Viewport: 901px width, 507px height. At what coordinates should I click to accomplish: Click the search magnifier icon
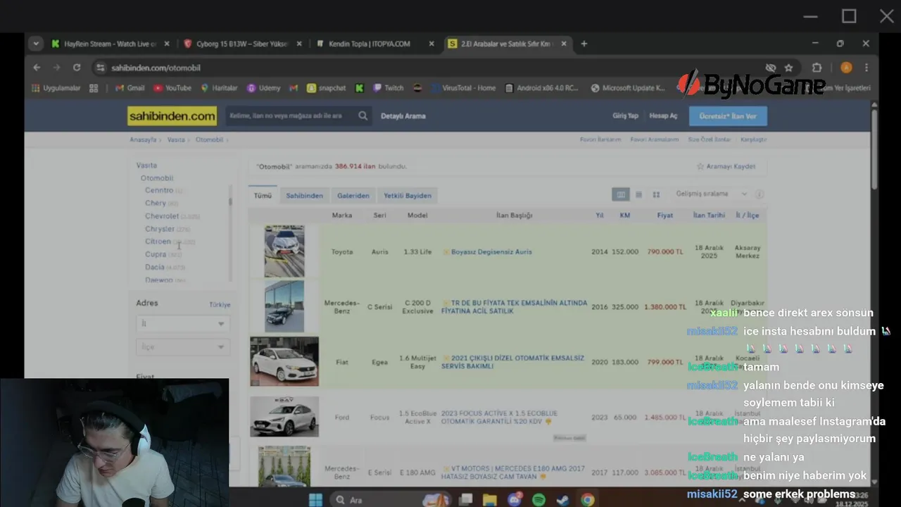coord(363,116)
